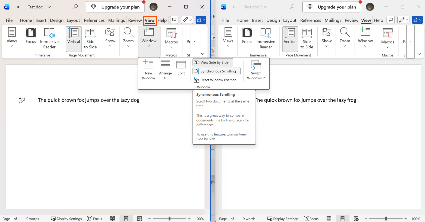Screen dimensions: 425x222
Task: Open Window dropdown in Test doc 2
Action: pyautogui.click(x=365, y=38)
